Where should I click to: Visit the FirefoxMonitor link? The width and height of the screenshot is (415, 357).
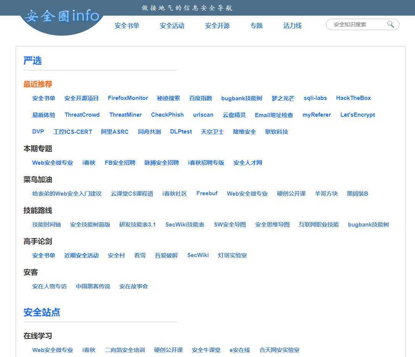click(128, 98)
